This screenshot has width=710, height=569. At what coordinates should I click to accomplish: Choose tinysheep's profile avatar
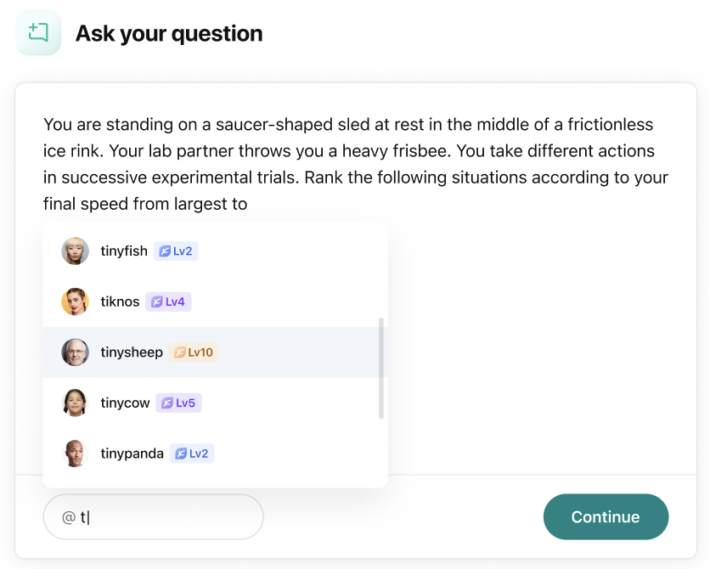pos(76,352)
